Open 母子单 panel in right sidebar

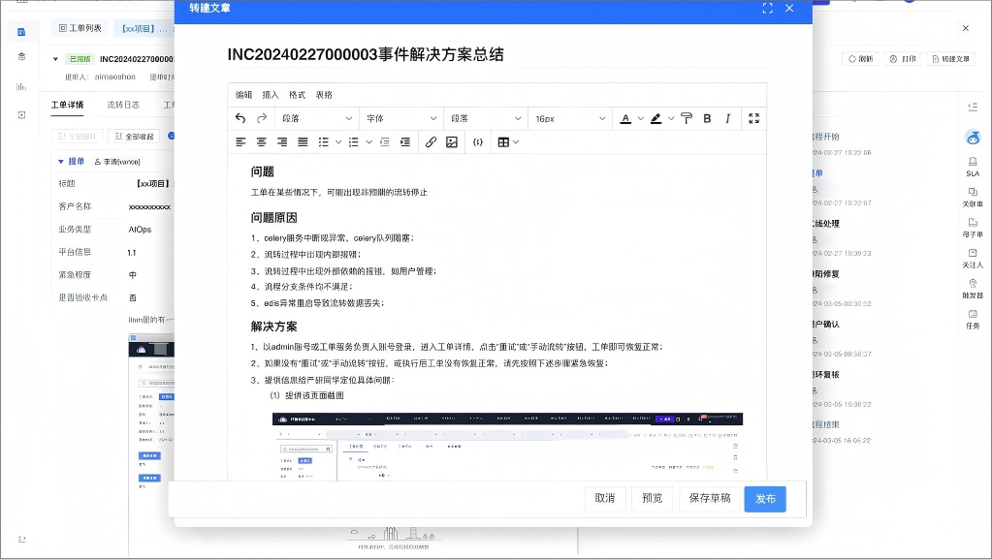tap(973, 228)
